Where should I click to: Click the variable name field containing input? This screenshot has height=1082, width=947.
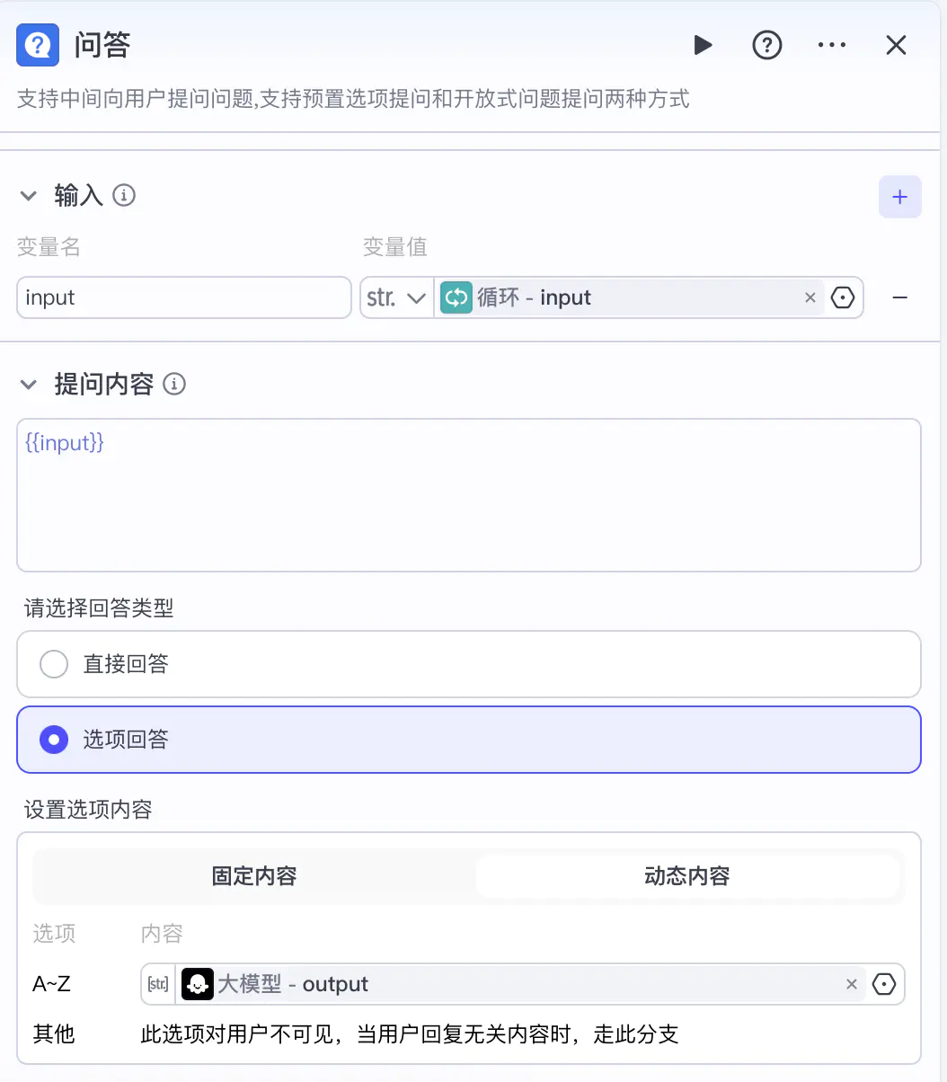point(184,297)
